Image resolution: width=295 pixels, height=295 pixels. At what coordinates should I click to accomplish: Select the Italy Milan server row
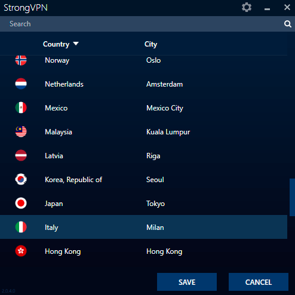(143, 227)
